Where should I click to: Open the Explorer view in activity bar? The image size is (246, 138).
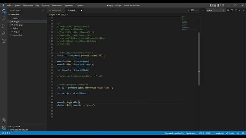coord(3,11)
